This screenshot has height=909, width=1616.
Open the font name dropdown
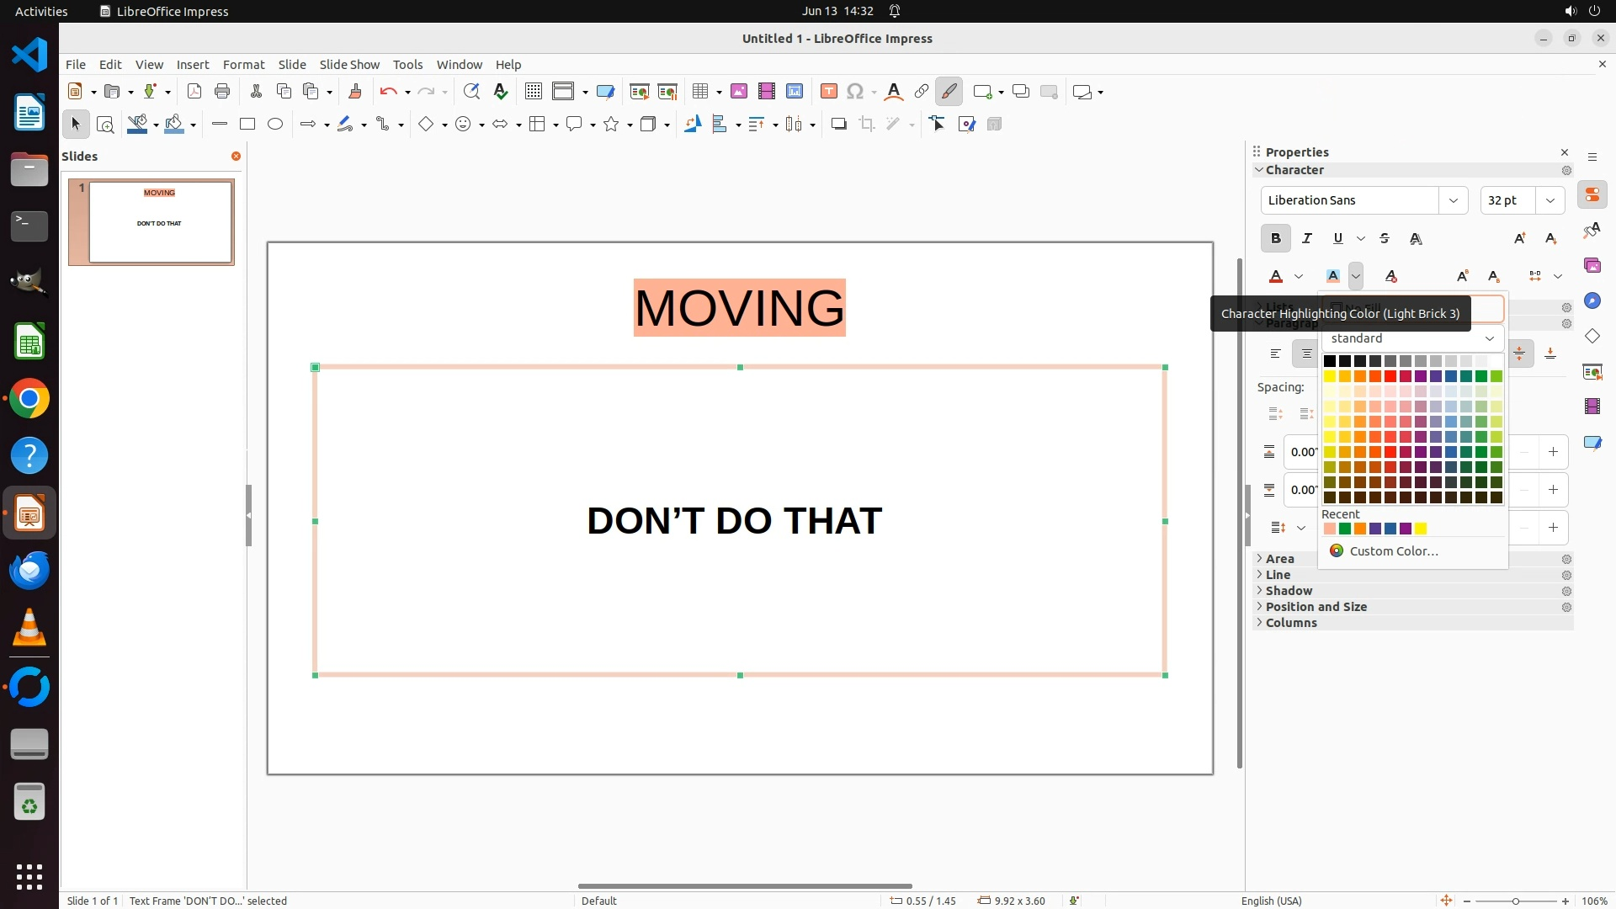coord(1453,200)
